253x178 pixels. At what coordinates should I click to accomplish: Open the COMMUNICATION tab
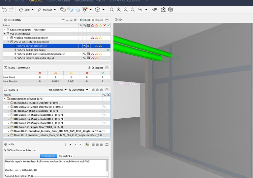tap(59, 1)
